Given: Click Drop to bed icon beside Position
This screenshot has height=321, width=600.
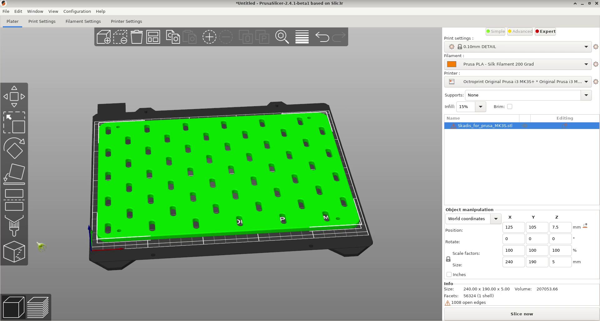Looking at the screenshot, I should [x=585, y=226].
